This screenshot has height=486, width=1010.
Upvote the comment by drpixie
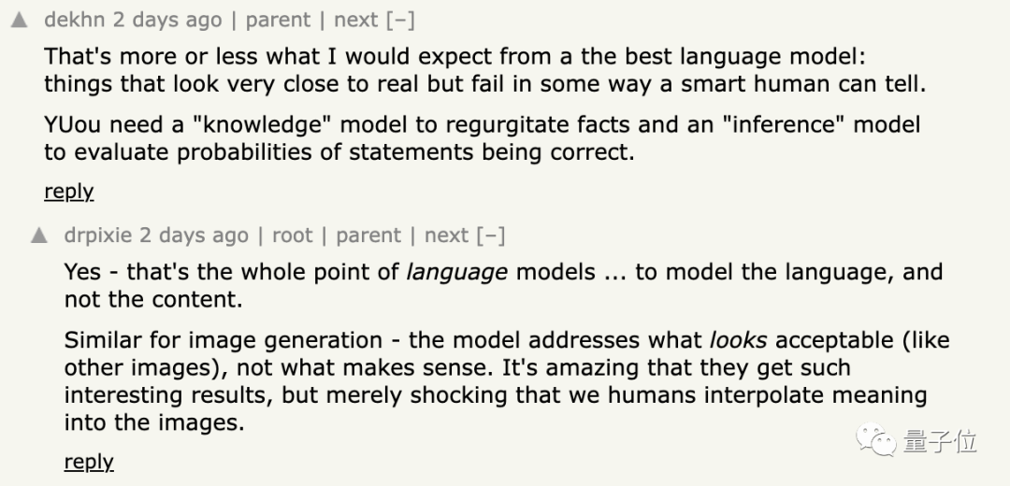(x=39, y=236)
